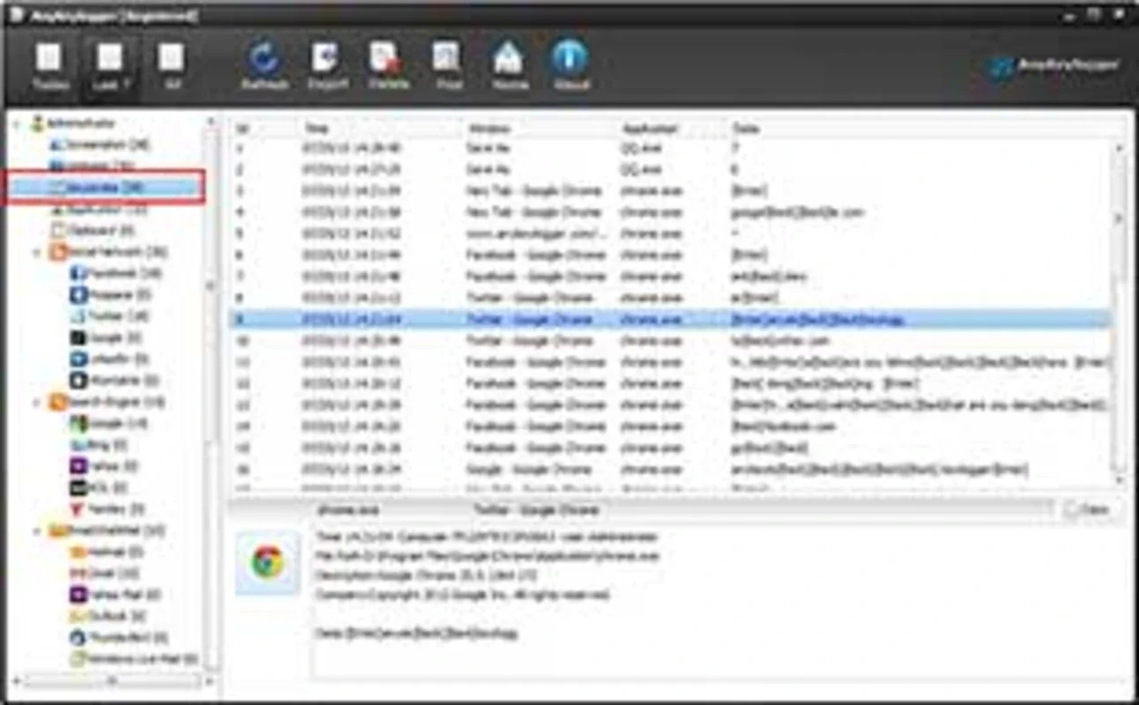Select log row Id 16 Google

670,470
